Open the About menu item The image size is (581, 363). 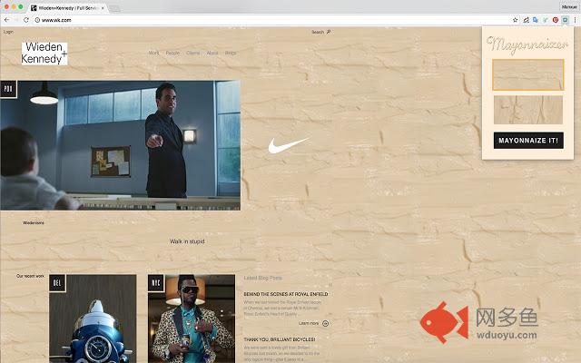pos(212,53)
